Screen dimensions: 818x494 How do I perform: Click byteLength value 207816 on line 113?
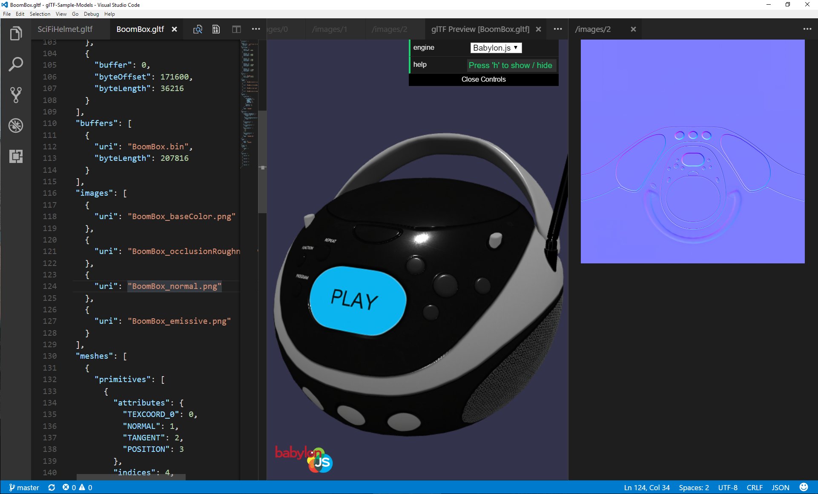(x=175, y=158)
